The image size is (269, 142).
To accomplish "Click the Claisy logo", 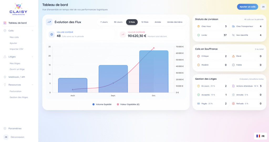I will pyautogui.click(x=18, y=9).
